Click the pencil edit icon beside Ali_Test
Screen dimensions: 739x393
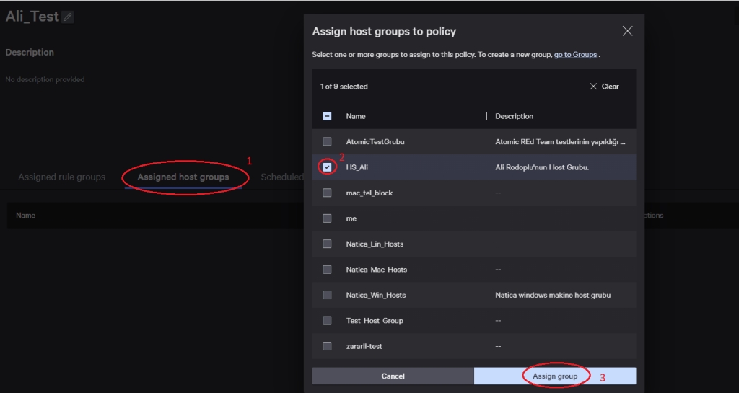coord(68,17)
